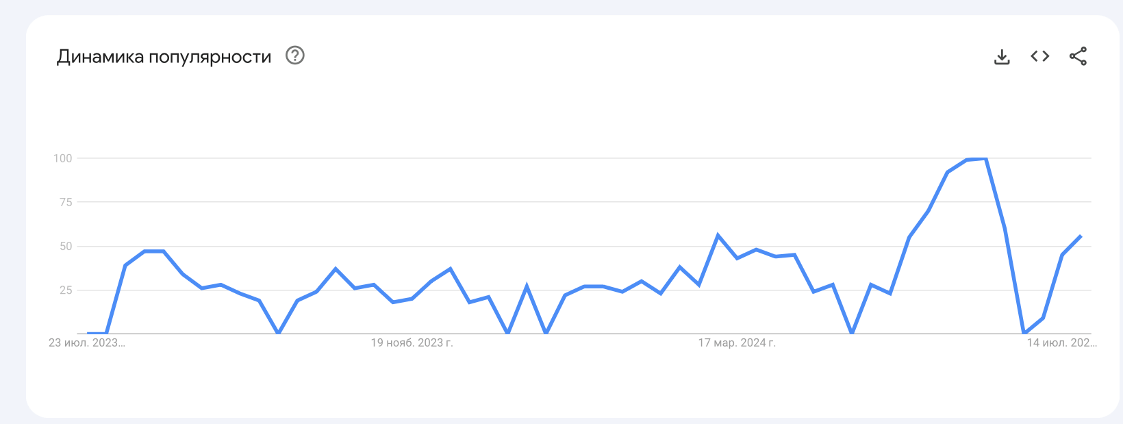Select the 14 июл. date label
Viewport: 1123px width, 424px height.
(1061, 342)
